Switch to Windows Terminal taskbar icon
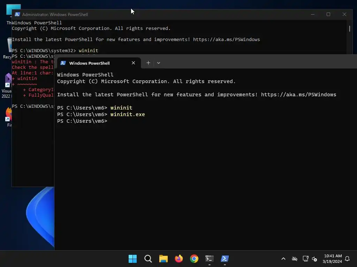357x267 pixels. click(210, 259)
